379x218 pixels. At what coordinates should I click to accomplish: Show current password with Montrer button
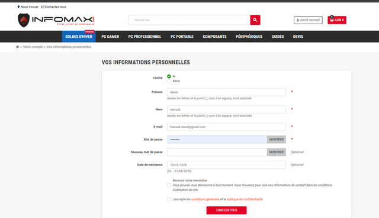(x=277, y=139)
